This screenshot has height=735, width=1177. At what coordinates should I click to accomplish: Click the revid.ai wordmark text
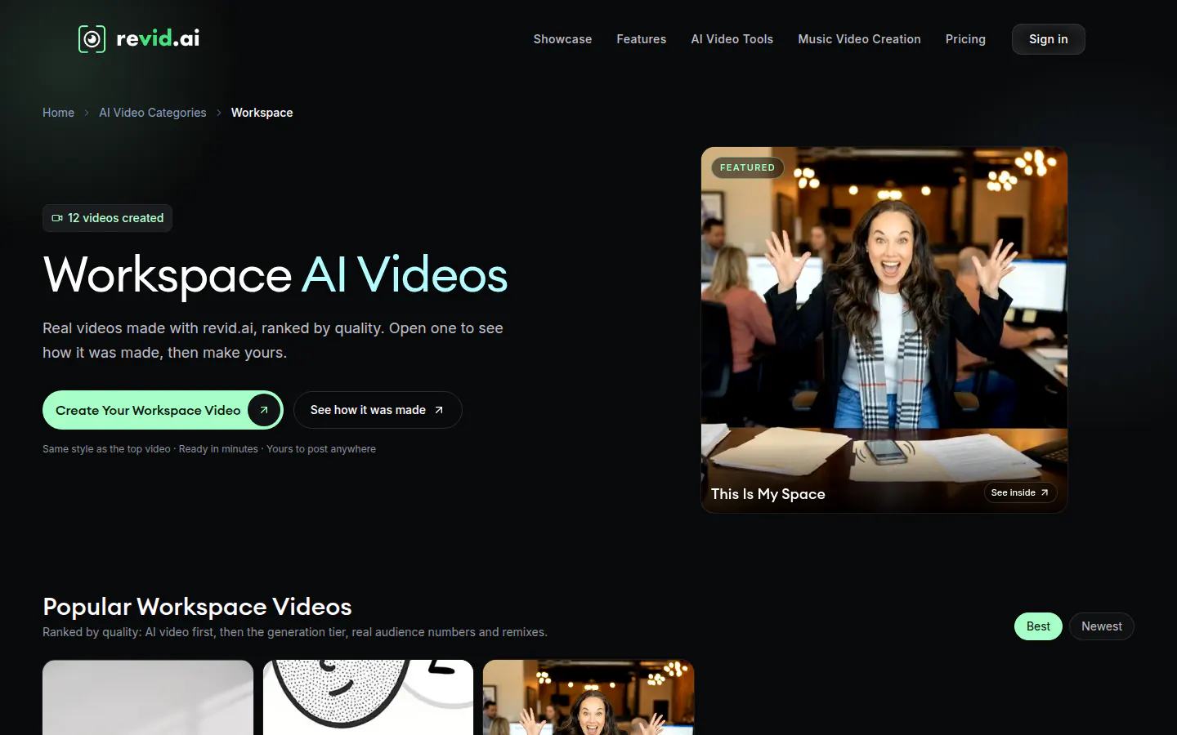(x=158, y=38)
